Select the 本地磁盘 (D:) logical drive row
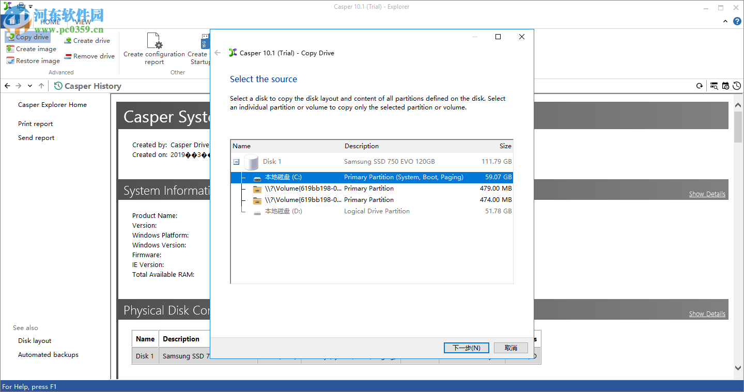The width and height of the screenshot is (744, 392). (372, 211)
